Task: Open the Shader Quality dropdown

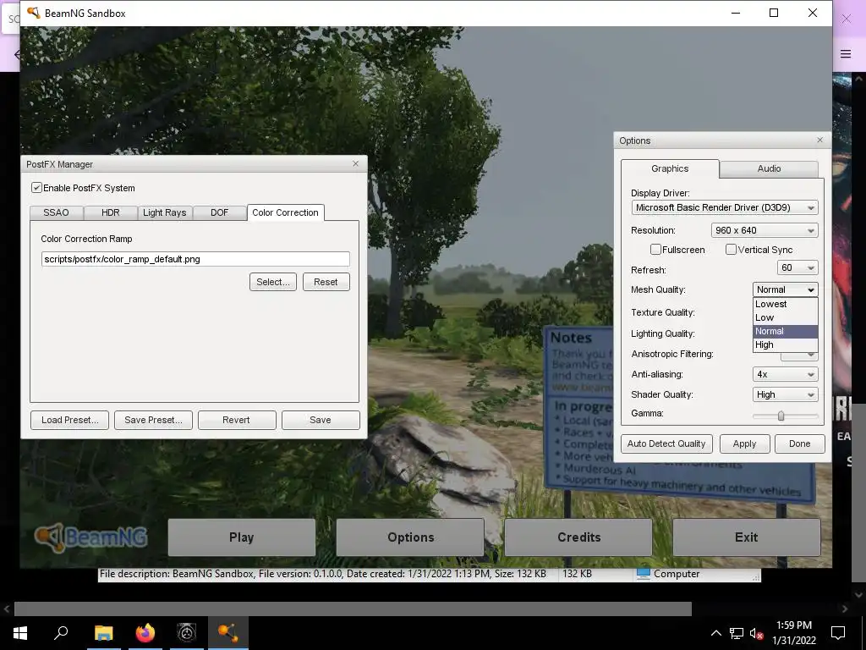Action: (785, 394)
